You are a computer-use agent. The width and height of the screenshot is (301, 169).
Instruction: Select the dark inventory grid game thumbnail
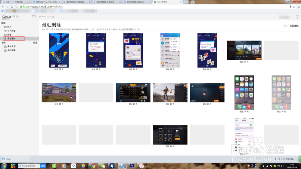(170, 135)
